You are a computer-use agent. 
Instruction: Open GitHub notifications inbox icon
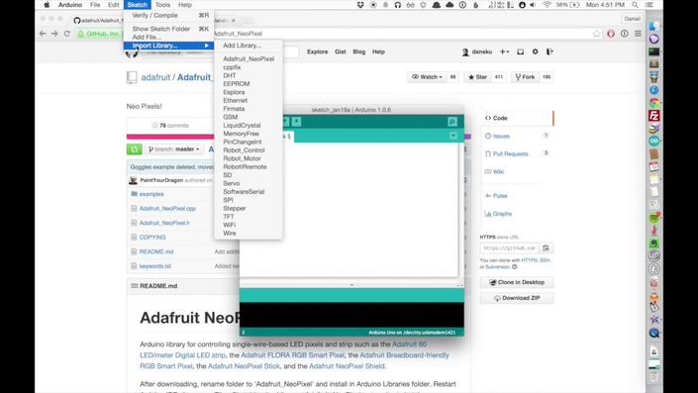pyautogui.click(x=520, y=51)
